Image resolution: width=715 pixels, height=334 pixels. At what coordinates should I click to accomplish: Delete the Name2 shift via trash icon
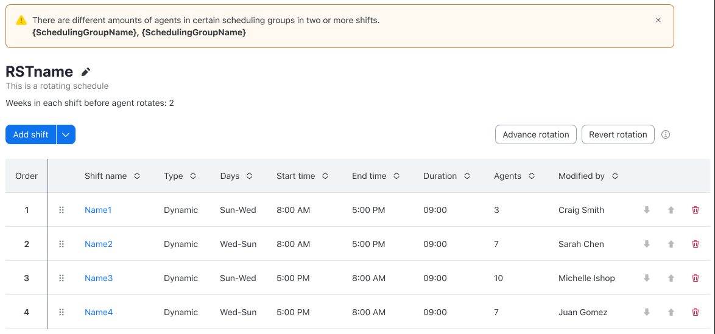696,244
